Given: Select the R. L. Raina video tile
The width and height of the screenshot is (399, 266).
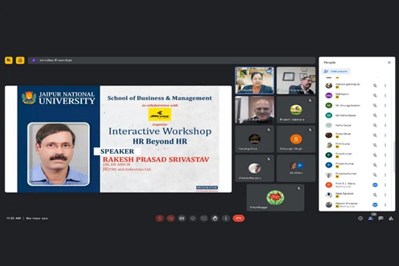Looking at the screenshot, I should point(255,110).
